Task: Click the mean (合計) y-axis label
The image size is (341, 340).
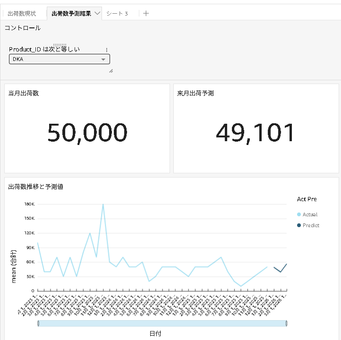Action: tap(14, 266)
